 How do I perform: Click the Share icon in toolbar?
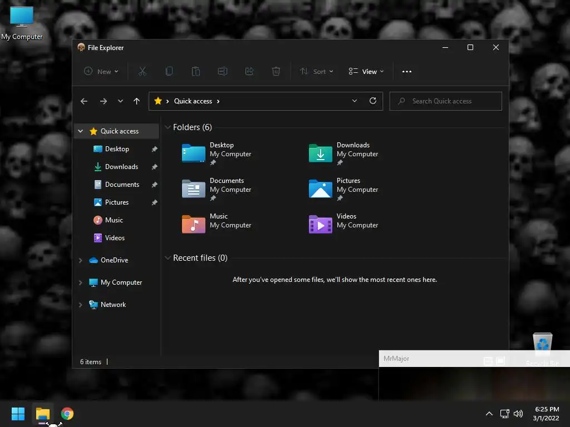[x=249, y=72]
